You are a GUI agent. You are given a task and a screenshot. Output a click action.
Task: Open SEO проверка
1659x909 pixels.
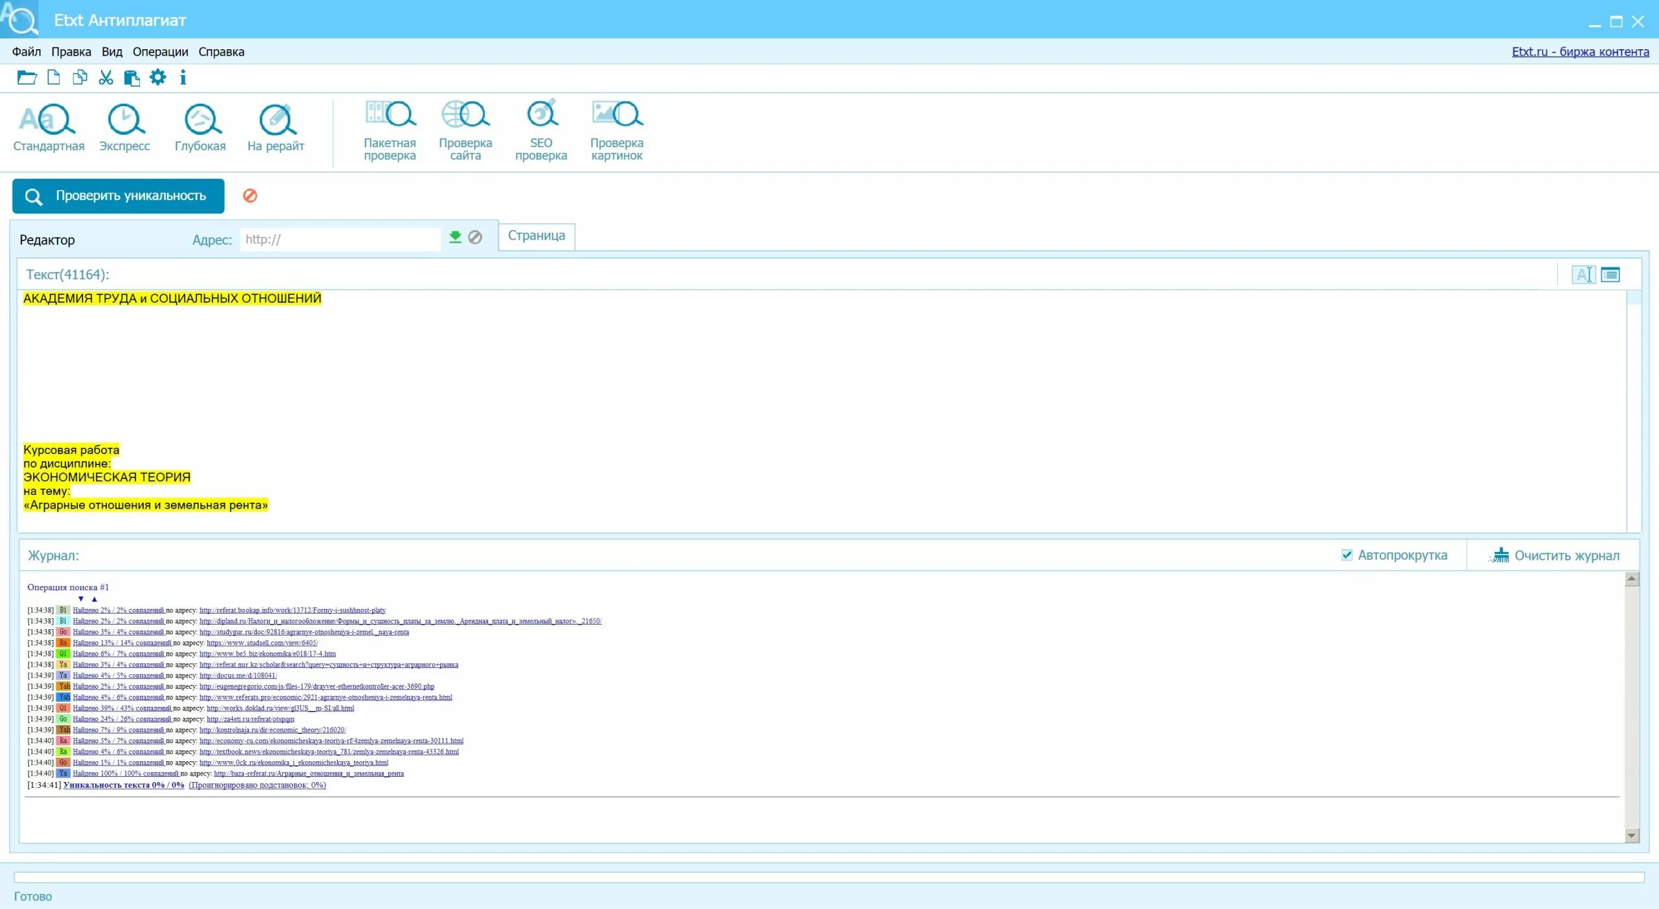[541, 130]
